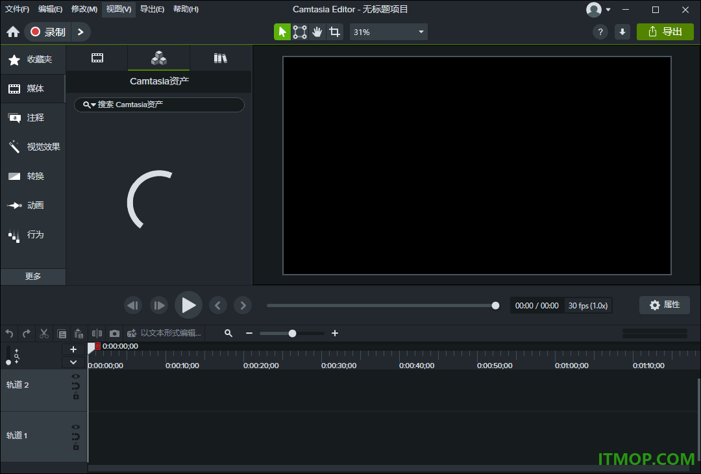Image resolution: width=701 pixels, height=474 pixels.
Task: Open the 注释 annotations panel
Action: (x=33, y=118)
